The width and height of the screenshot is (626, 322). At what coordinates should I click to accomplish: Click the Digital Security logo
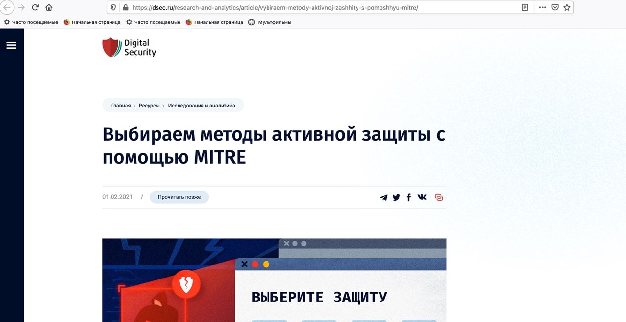tap(129, 47)
